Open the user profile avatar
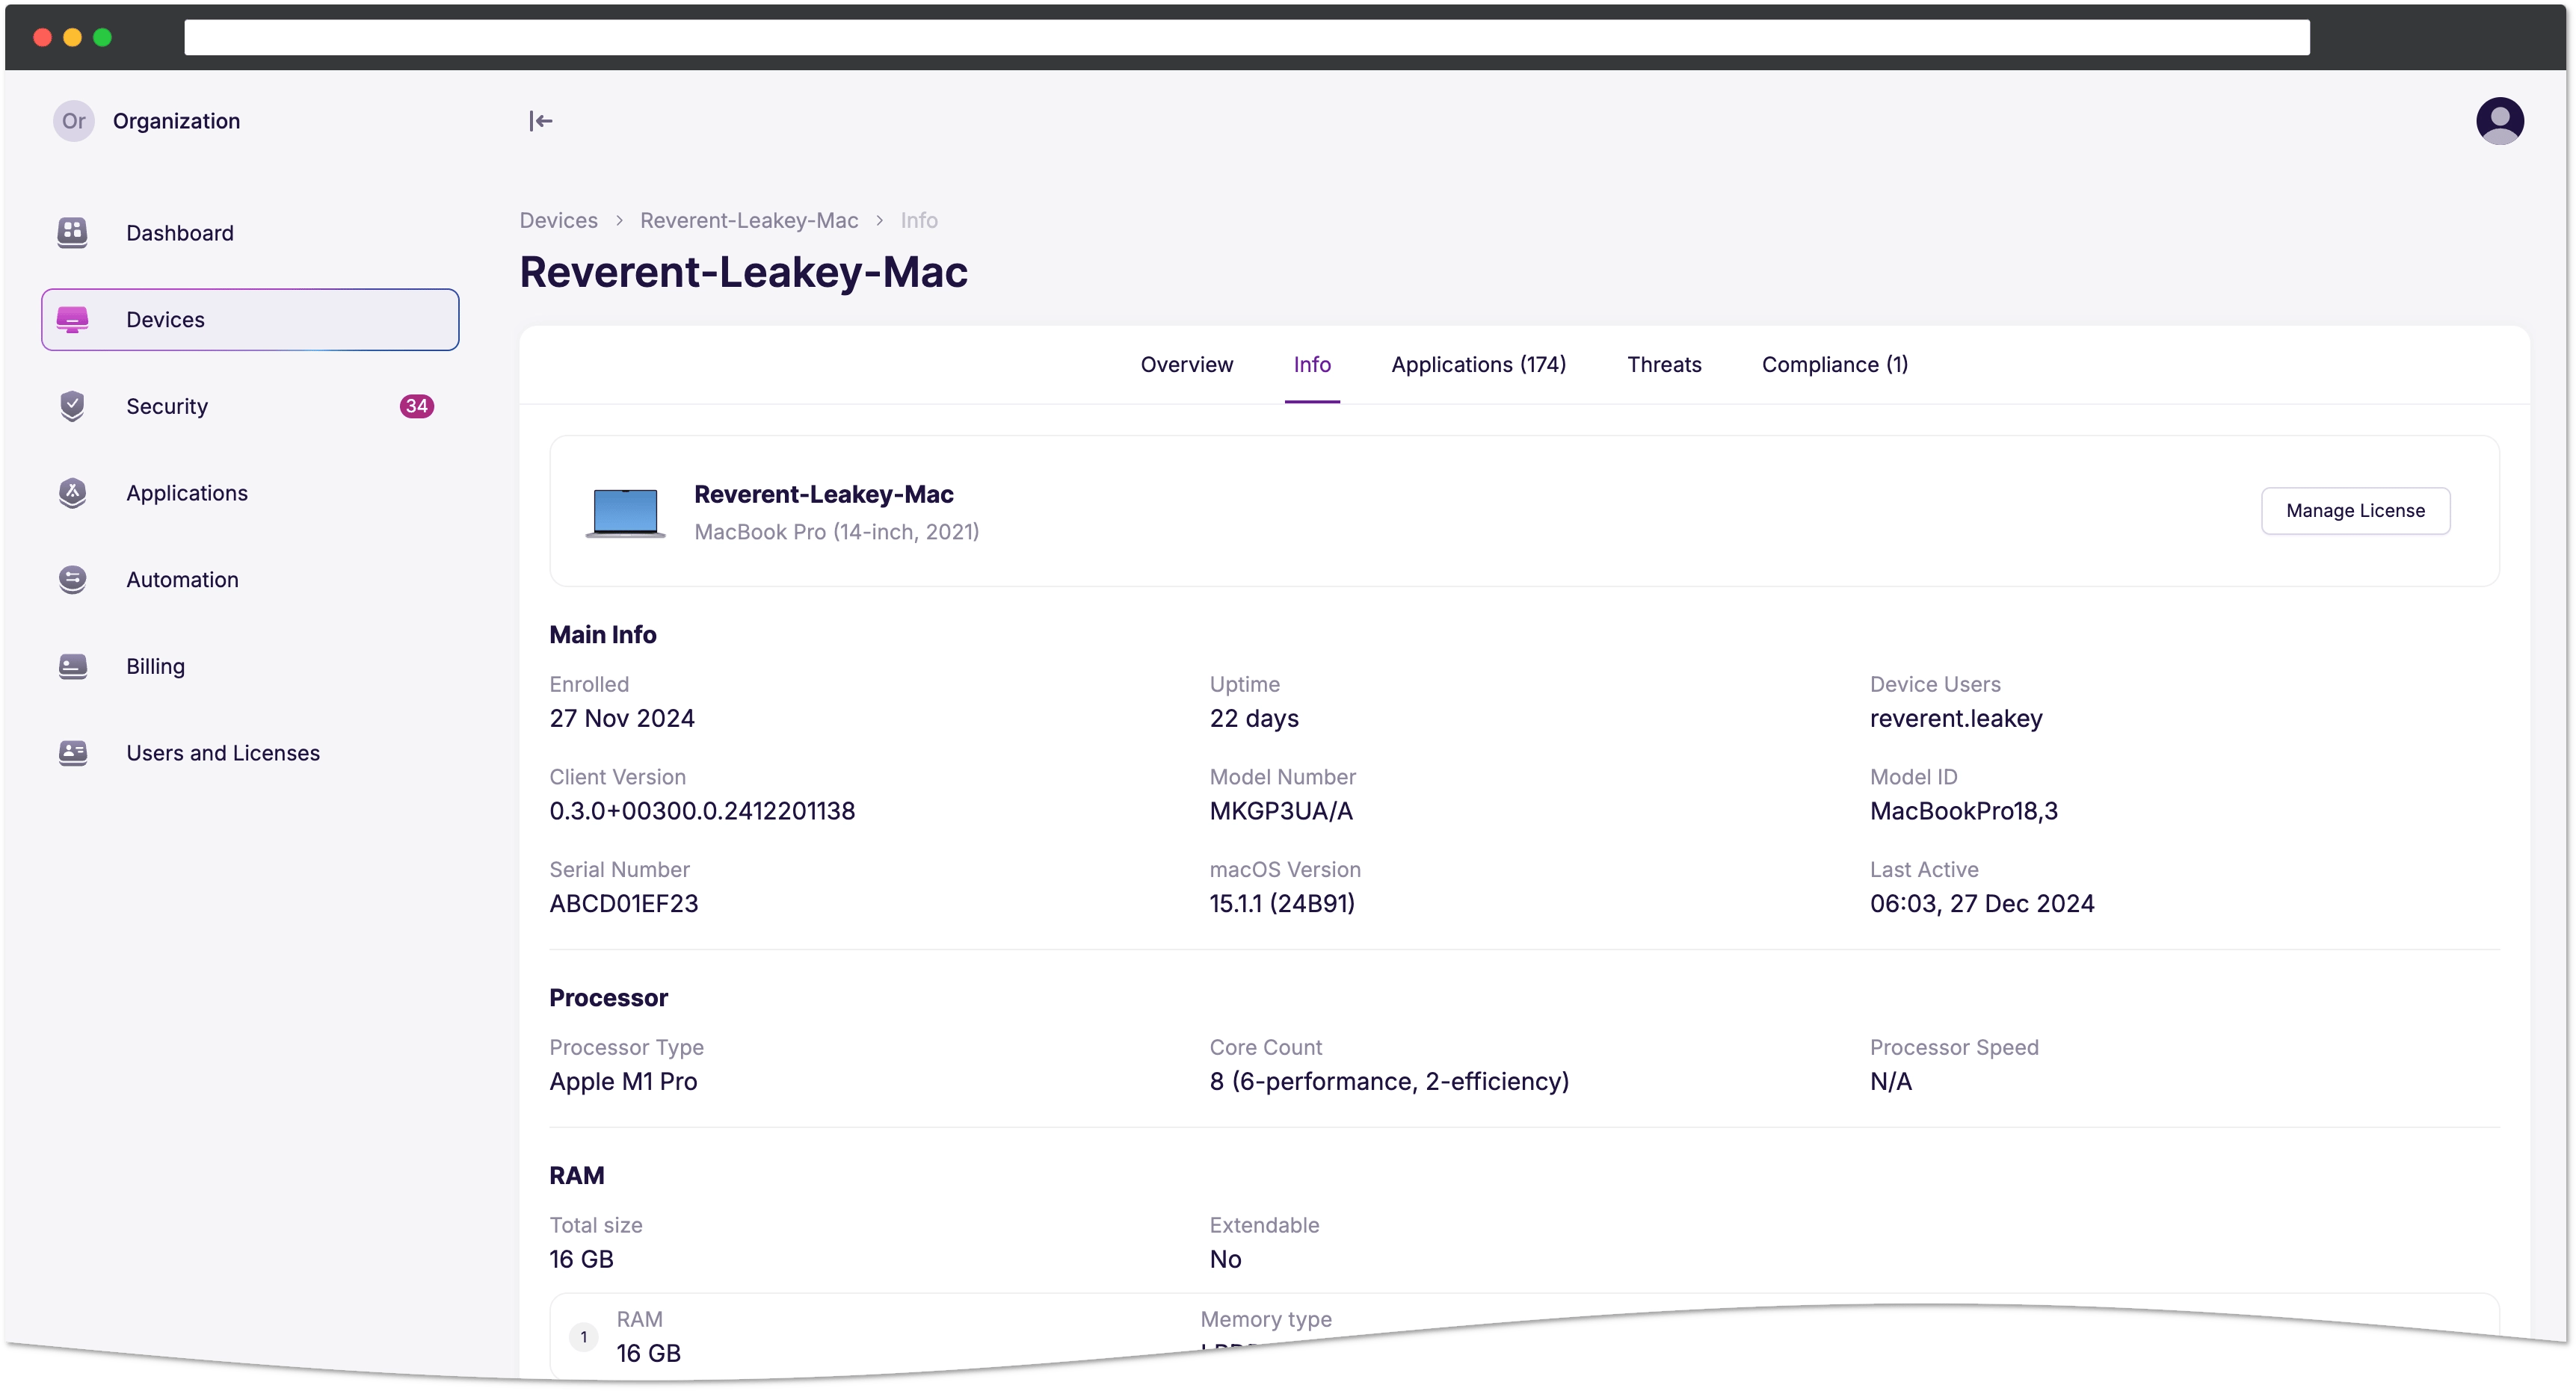 tap(2499, 121)
